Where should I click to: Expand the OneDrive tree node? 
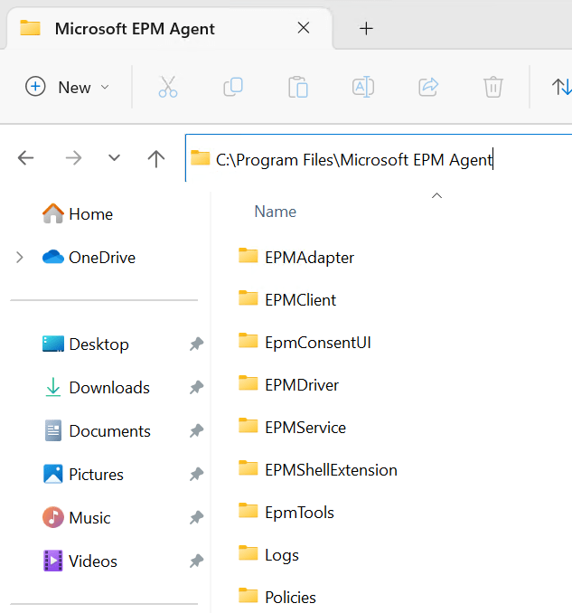point(20,258)
